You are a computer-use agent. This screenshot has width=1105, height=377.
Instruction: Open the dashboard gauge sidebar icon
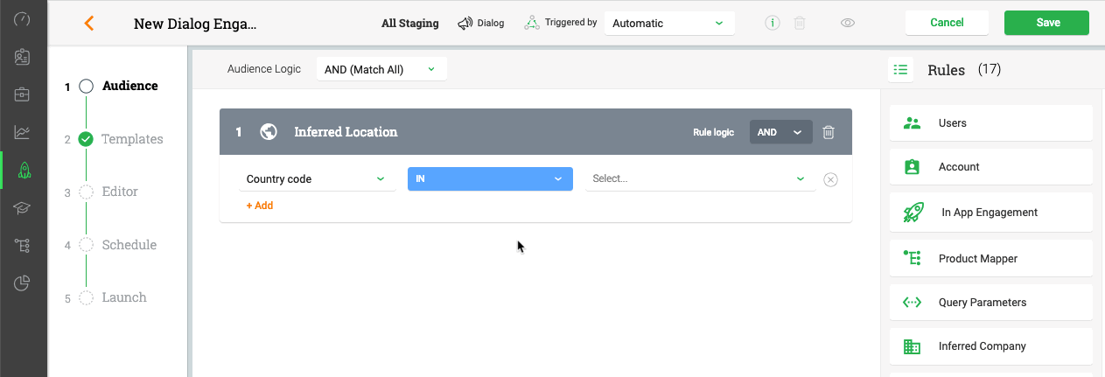coord(24,19)
